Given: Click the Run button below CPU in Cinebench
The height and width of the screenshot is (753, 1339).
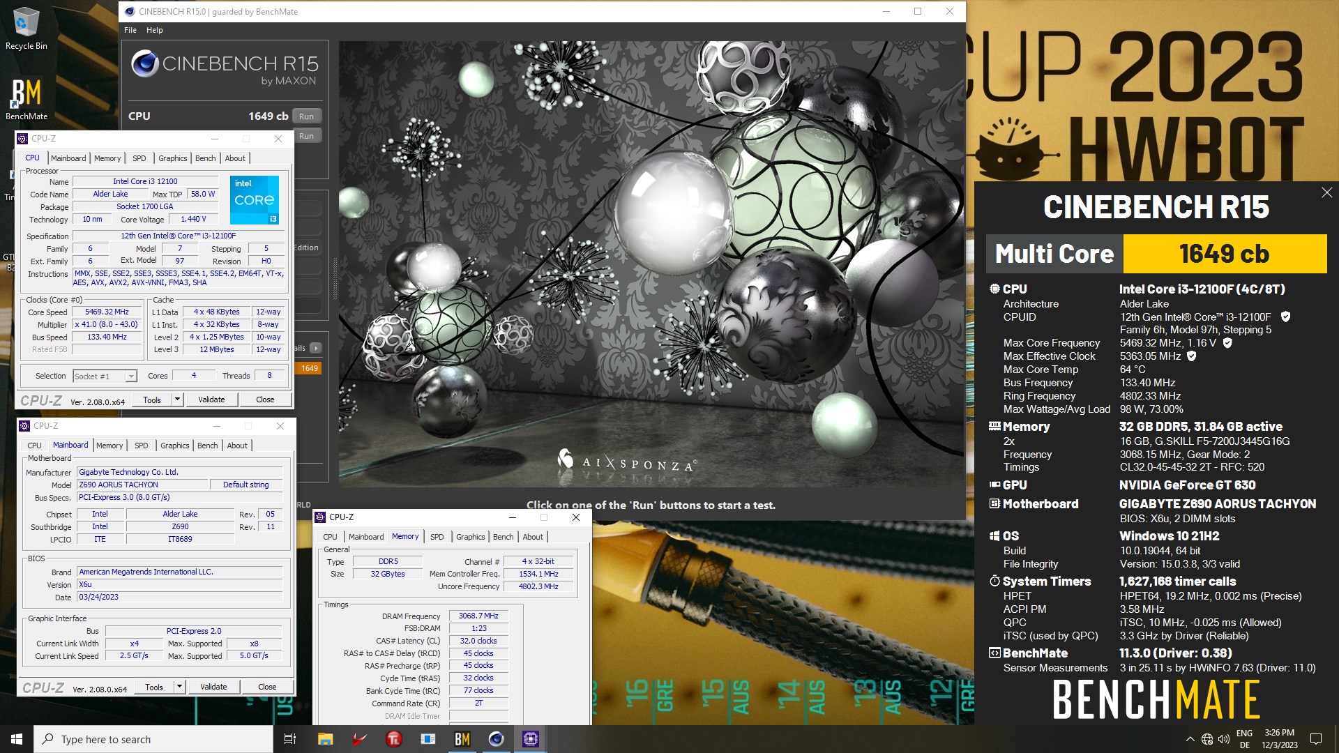Looking at the screenshot, I should coord(306,136).
